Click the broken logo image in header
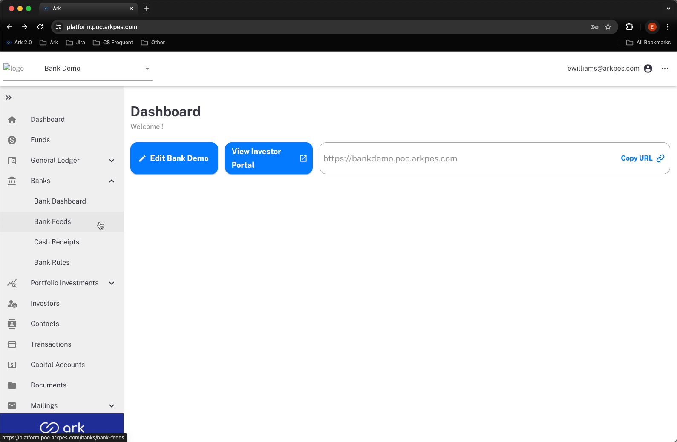 (x=14, y=68)
